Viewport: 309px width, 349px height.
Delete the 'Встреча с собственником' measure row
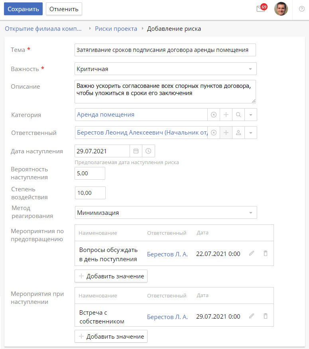click(x=266, y=316)
